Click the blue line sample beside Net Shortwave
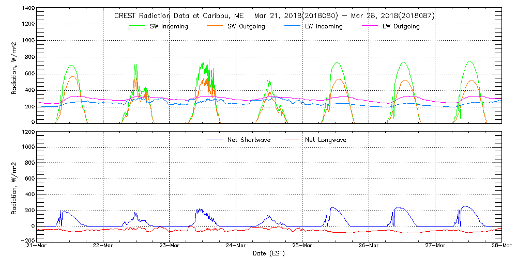 tap(215, 139)
